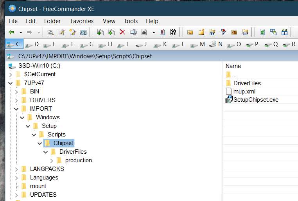The image size is (298, 201).
Task: Click the Quick View glasses icon
Action: point(83,32)
